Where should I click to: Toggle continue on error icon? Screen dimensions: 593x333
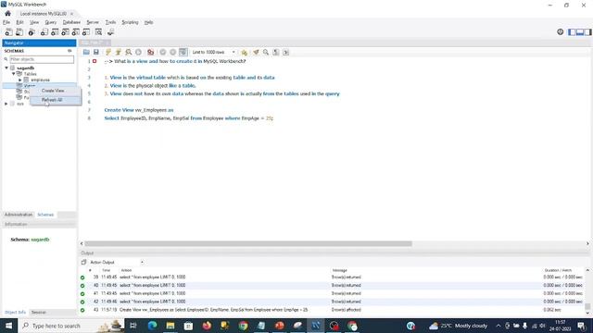click(150, 52)
